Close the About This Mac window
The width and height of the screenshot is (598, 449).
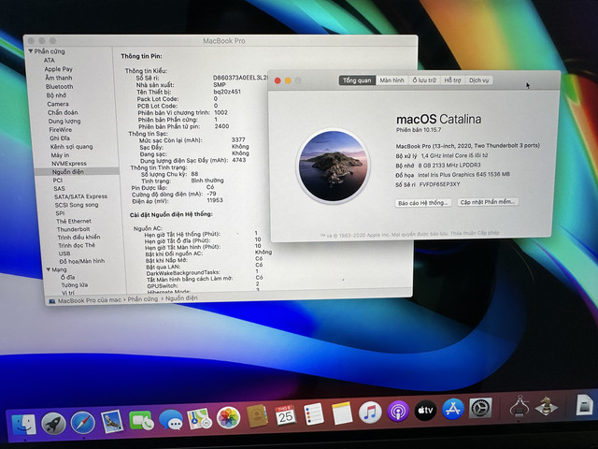278,80
